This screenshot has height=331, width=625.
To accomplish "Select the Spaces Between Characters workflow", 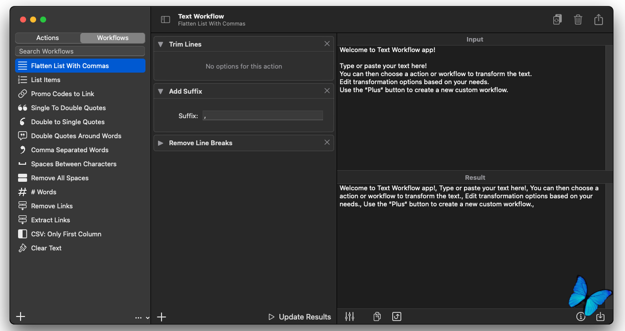I will [80, 164].
